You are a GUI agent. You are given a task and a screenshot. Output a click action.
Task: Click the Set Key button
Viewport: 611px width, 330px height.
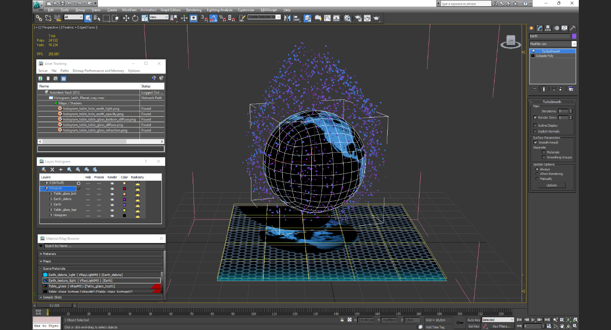click(x=474, y=326)
